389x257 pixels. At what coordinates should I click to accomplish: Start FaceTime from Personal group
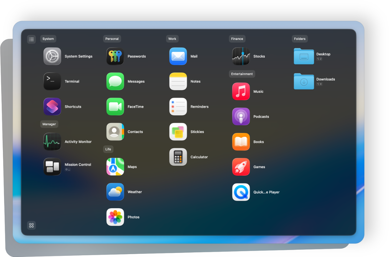tap(115, 107)
